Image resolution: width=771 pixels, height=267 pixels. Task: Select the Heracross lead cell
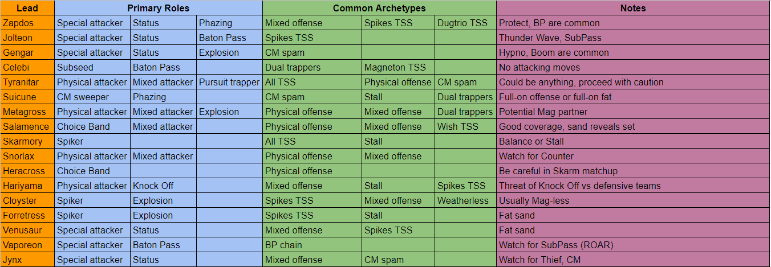tap(27, 171)
